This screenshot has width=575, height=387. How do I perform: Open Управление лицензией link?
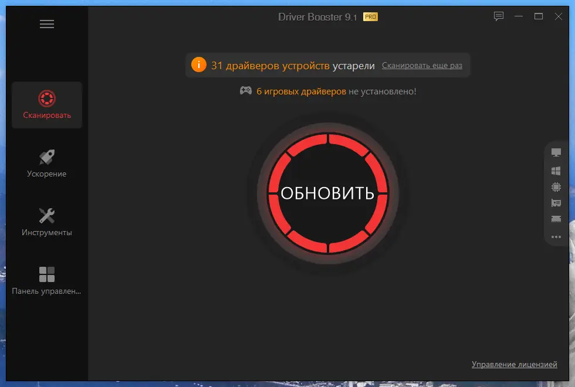[x=515, y=364]
